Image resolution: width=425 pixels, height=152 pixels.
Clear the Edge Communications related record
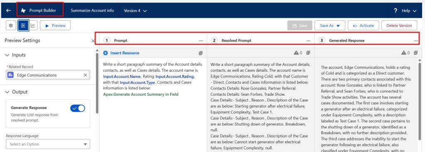point(85,75)
